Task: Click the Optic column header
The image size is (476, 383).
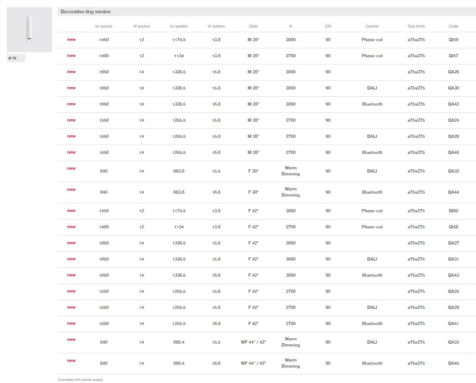Action: click(x=253, y=26)
